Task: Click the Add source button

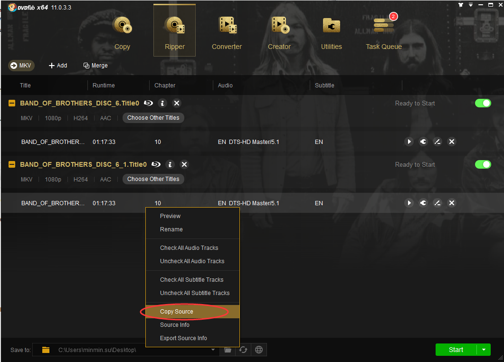Action: (x=58, y=66)
